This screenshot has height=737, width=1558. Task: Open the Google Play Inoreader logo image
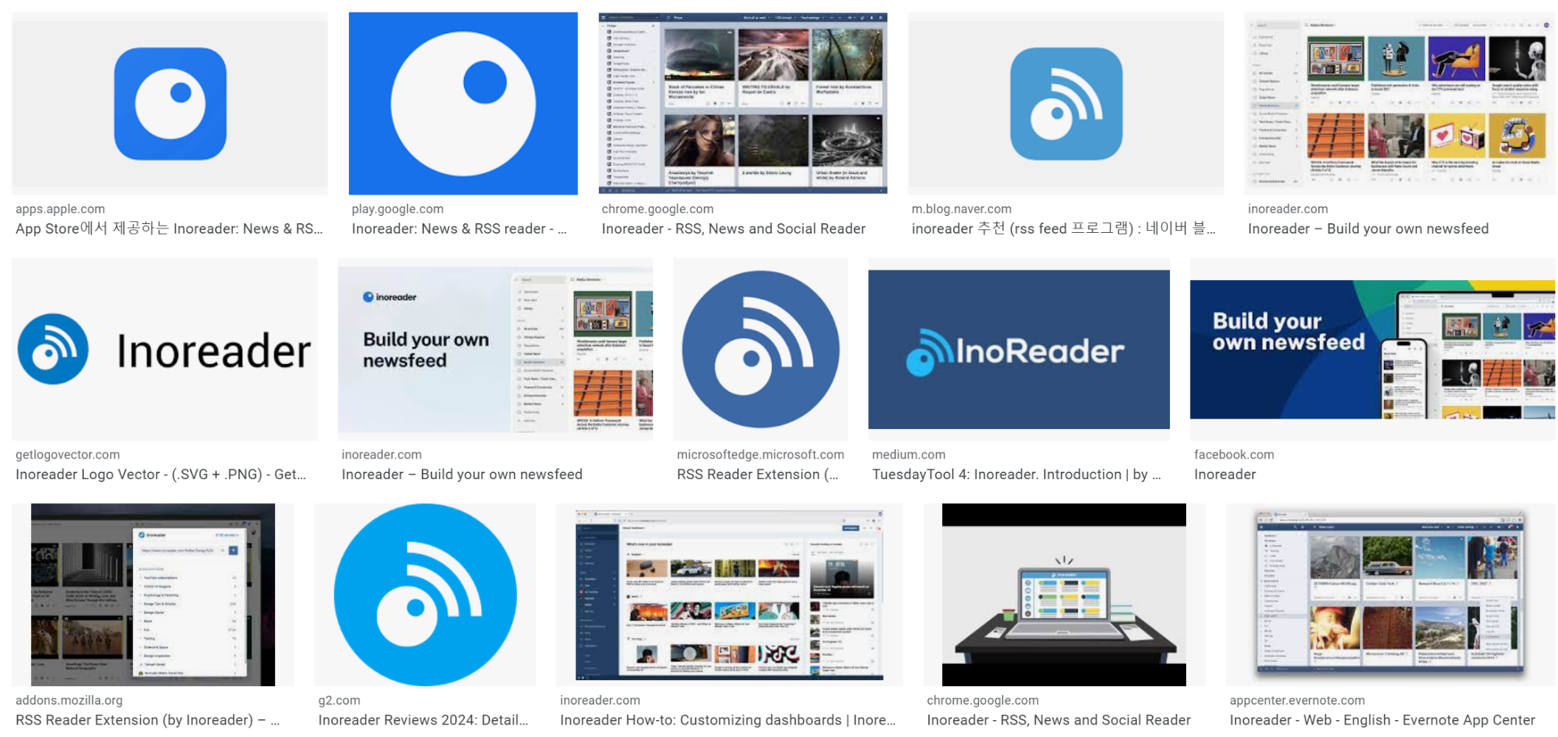pos(463,103)
